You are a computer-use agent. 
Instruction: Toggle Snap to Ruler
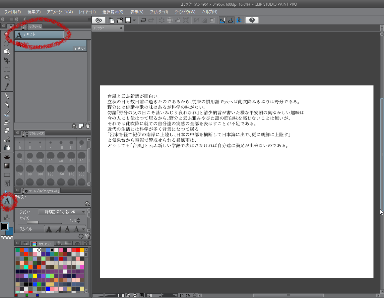pyautogui.click(x=223, y=20)
